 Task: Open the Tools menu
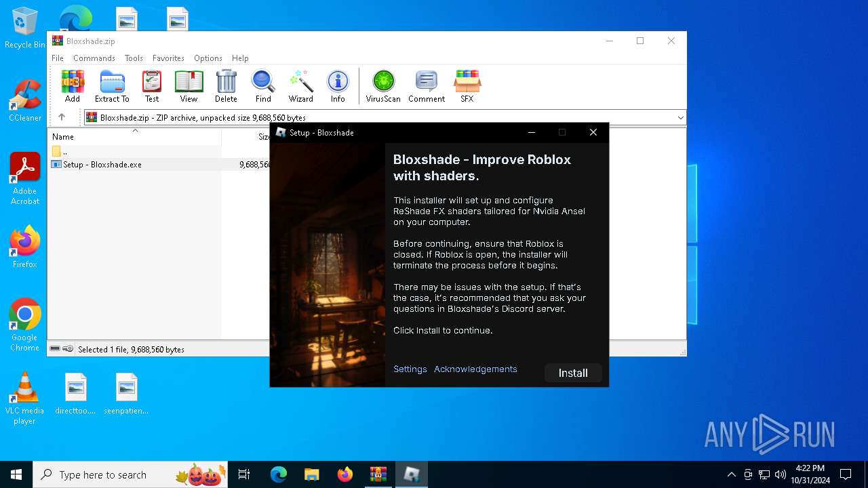pos(134,58)
